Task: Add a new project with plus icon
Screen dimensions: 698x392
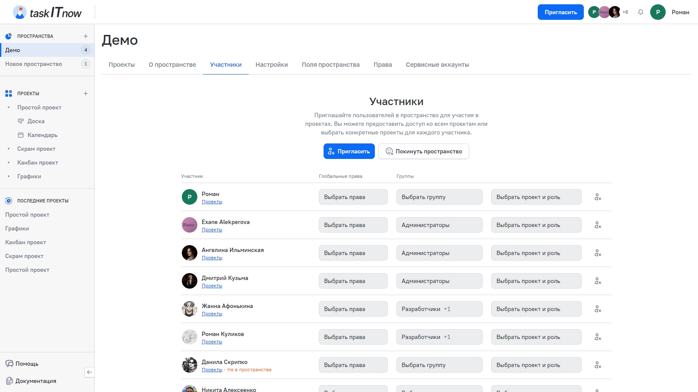Action: coord(86,93)
